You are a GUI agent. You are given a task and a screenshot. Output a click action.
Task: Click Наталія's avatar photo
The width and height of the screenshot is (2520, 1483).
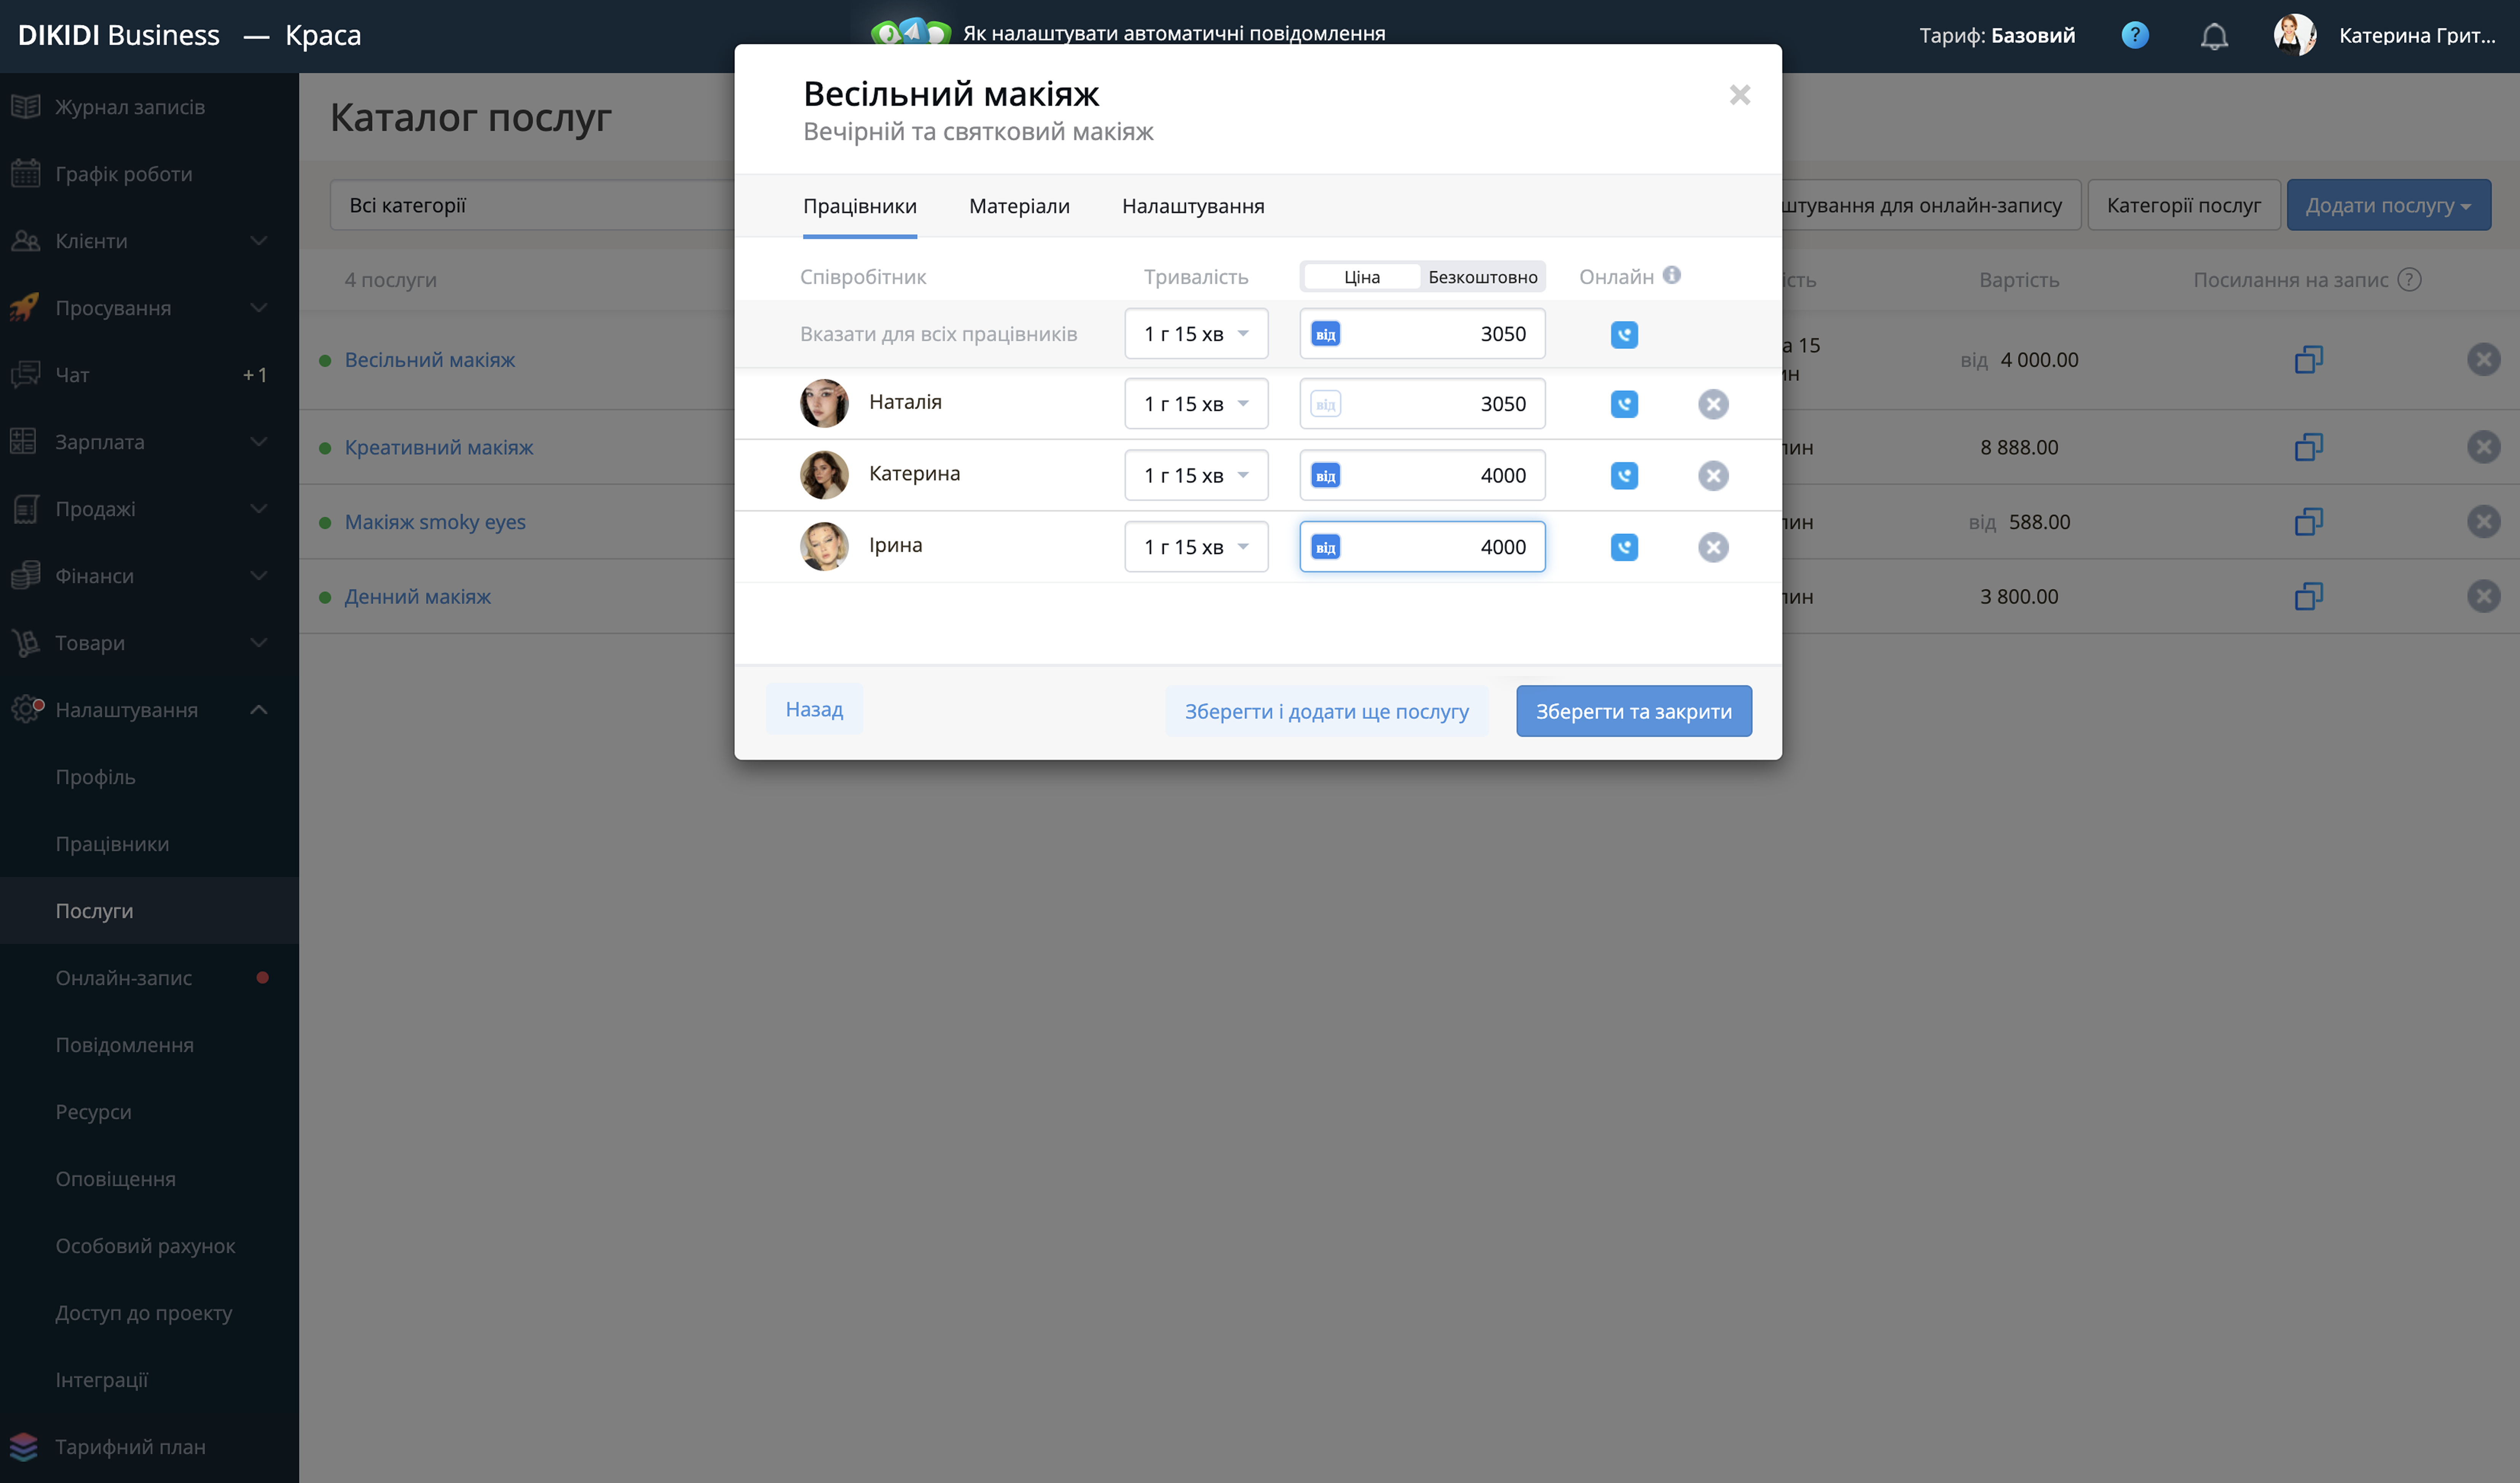coord(824,403)
